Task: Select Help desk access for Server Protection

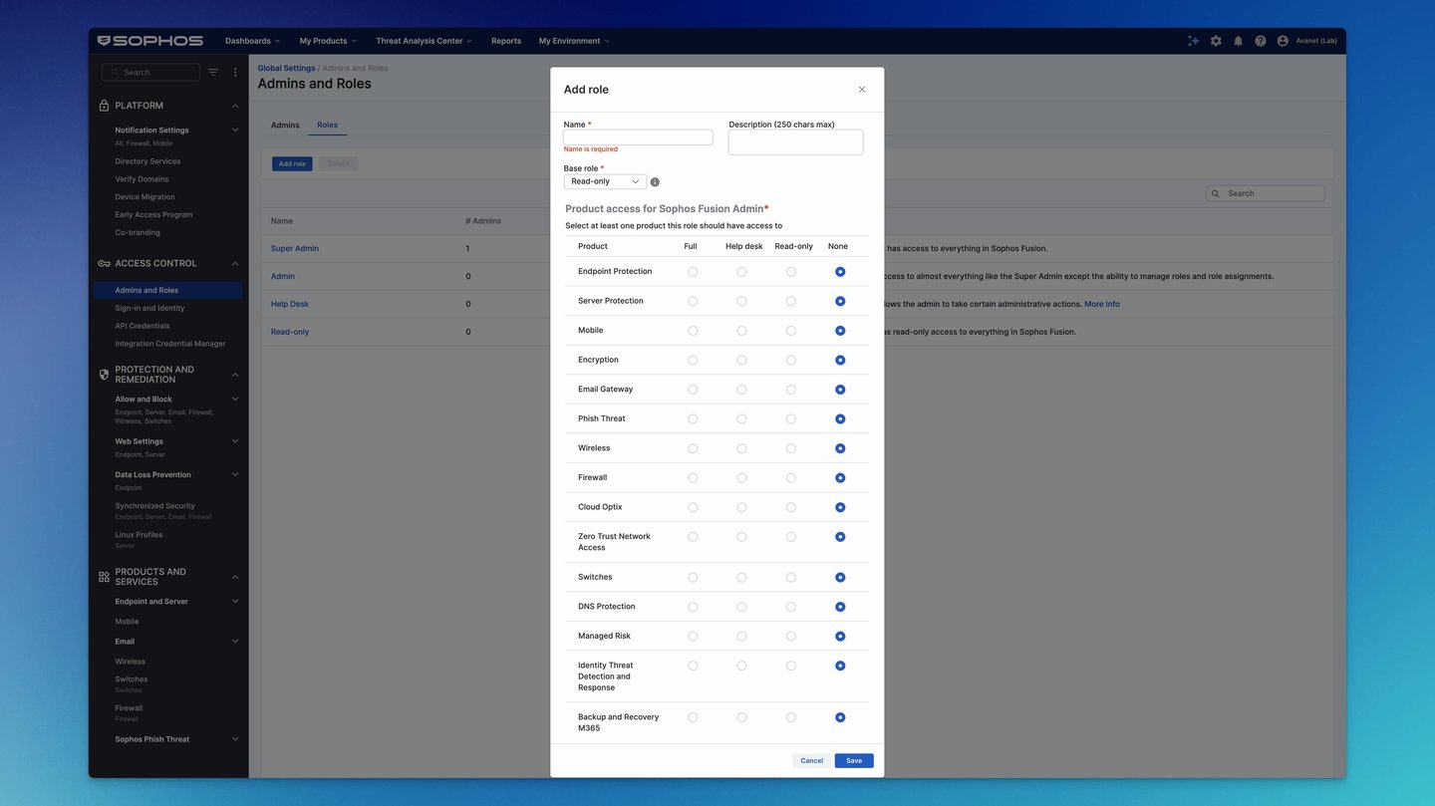Action: [741, 301]
